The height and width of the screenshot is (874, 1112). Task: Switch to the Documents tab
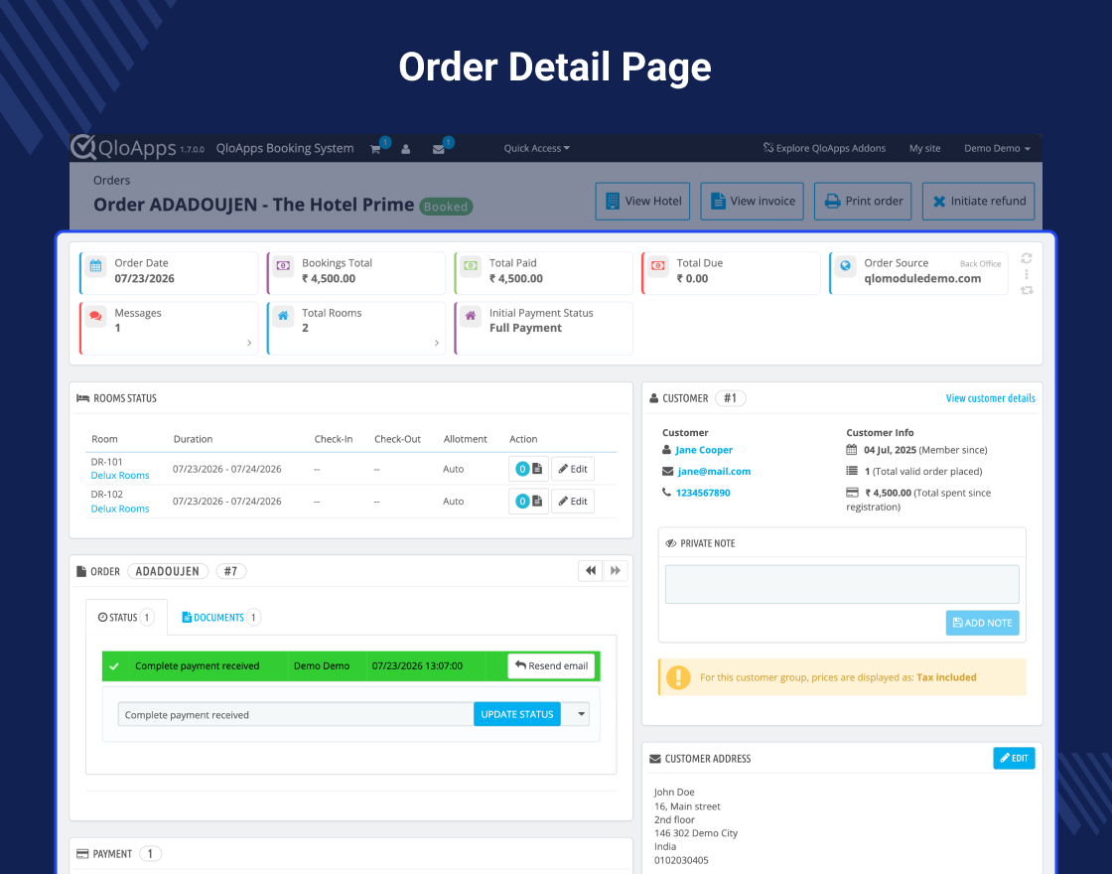221,617
